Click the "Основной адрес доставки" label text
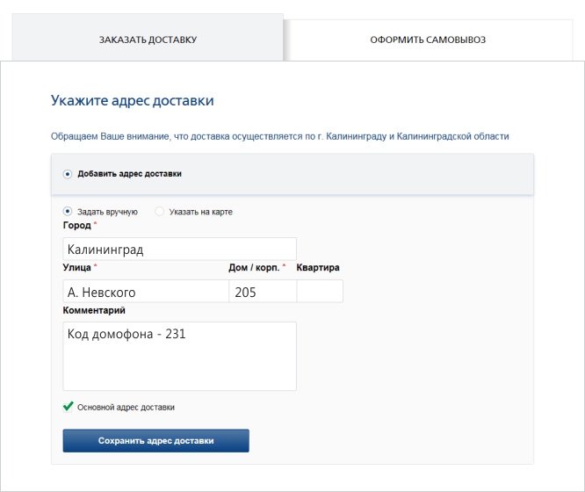585x492 pixels. coord(126,408)
